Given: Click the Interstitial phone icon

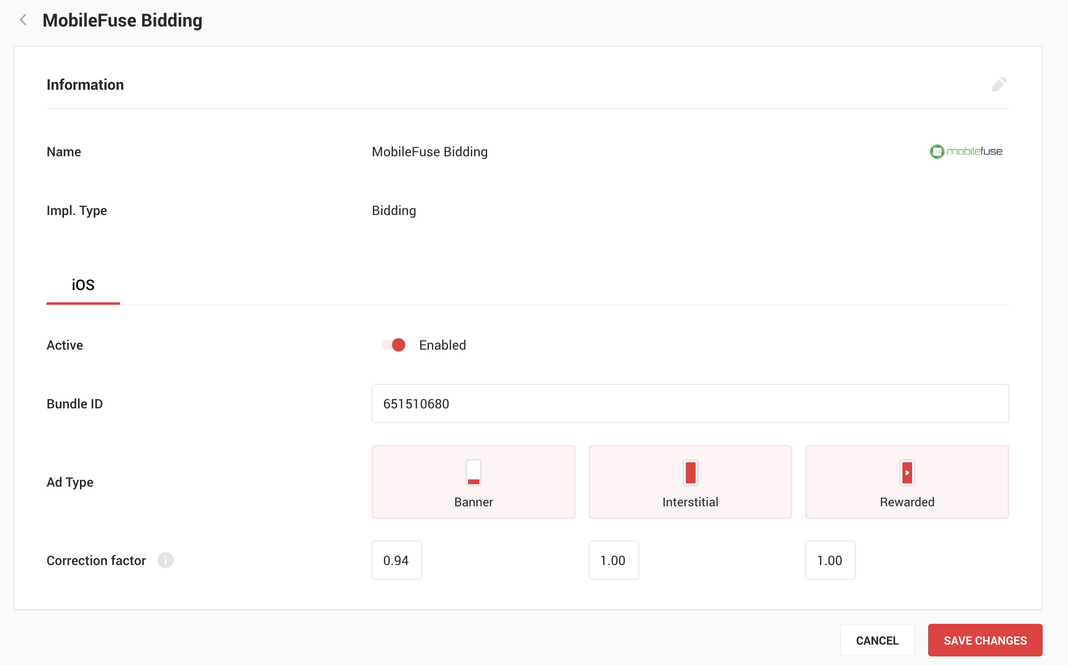Looking at the screenshot, I should point(690,473).
